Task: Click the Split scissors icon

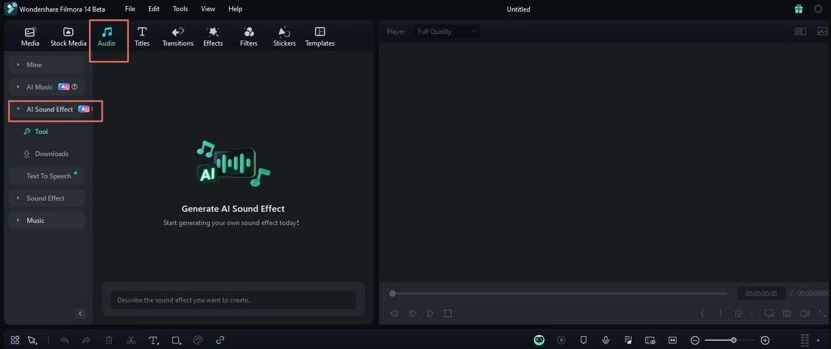Action: 131,340
